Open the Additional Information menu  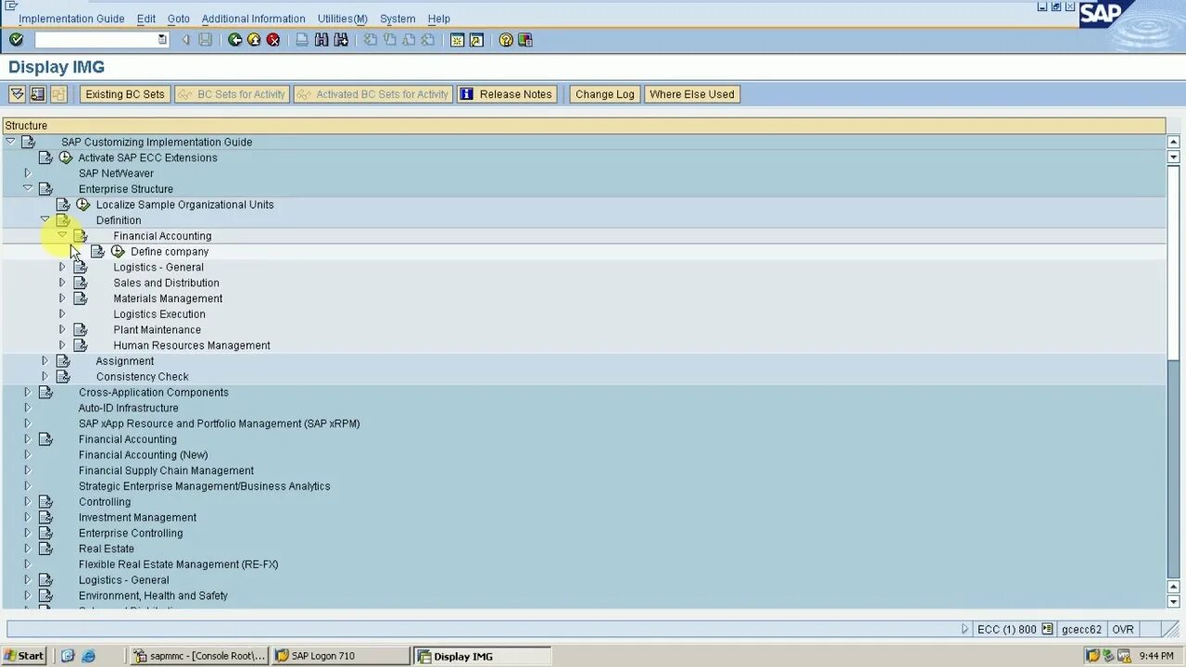(x=253, y=19)
